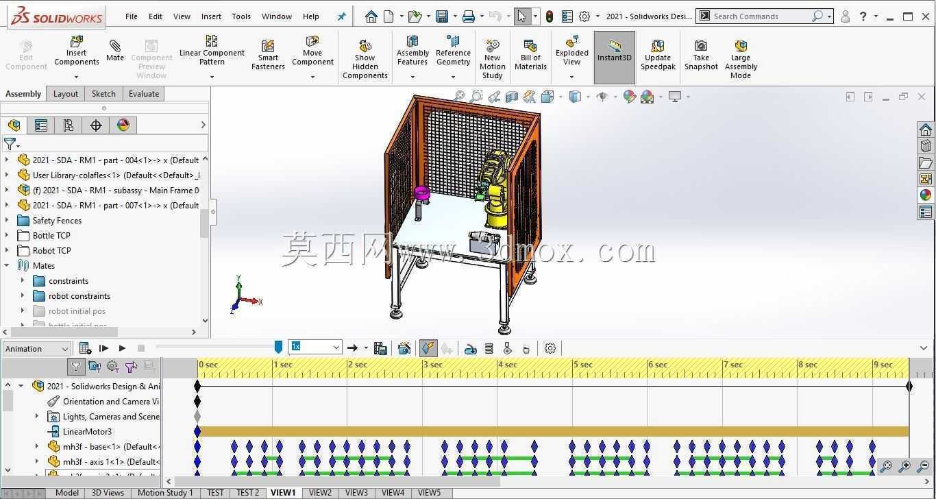Expand Lights, Cameras and Scene node

(37, 417)
